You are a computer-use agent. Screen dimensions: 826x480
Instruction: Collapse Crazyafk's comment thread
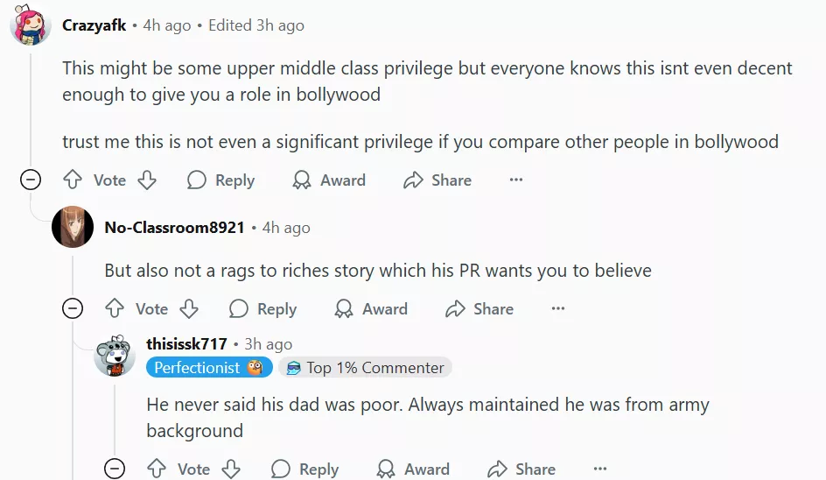pyautogui.click(x=31, y=180)
